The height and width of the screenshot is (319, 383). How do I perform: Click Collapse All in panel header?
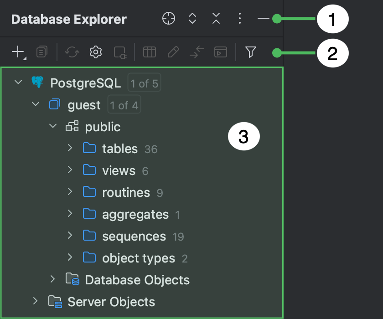click(216, 19)
